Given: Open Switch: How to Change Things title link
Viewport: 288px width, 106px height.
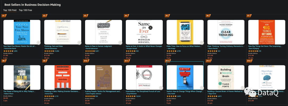Looking at the screenshot, I should click(185, 91).
